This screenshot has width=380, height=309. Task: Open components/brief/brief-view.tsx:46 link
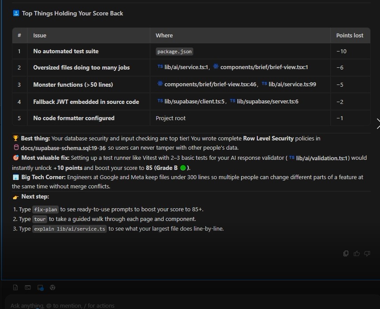(x=207, y=85)
